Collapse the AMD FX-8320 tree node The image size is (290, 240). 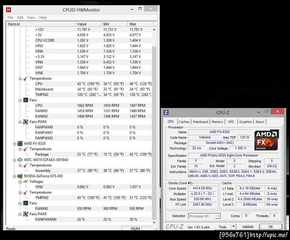click(14, 144)
